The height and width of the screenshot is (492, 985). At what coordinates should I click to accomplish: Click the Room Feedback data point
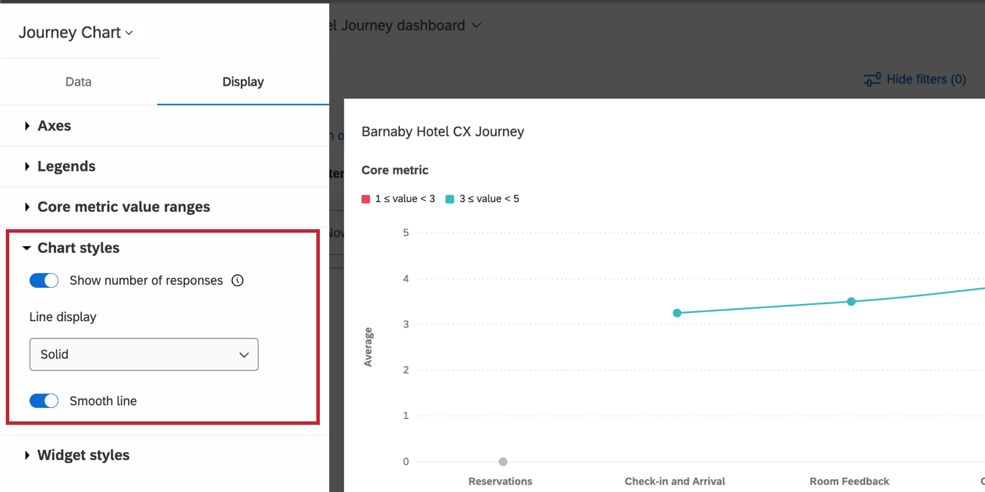[851, 302]
